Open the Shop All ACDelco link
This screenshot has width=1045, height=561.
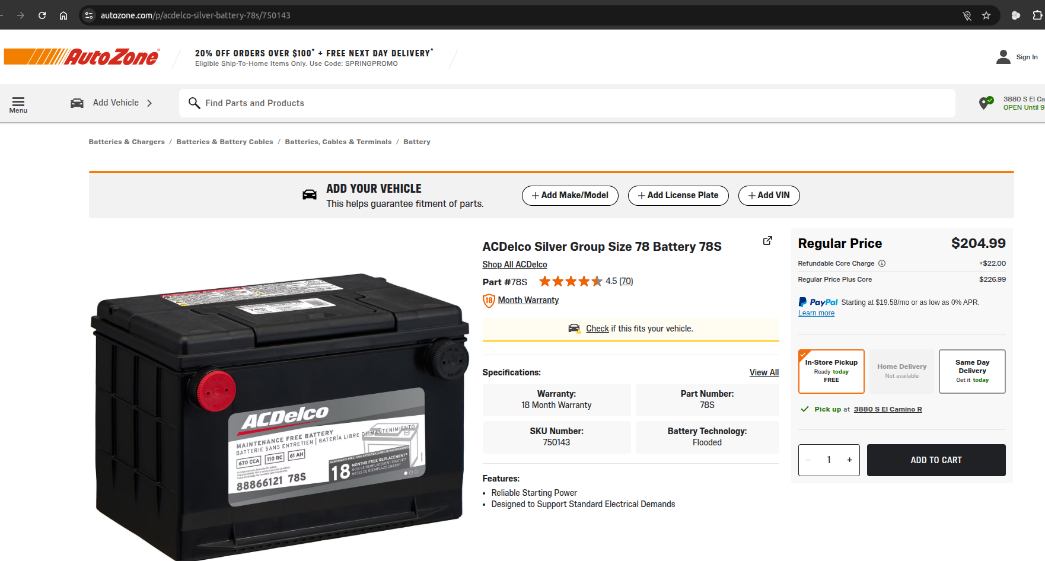(x=515, y=264)
